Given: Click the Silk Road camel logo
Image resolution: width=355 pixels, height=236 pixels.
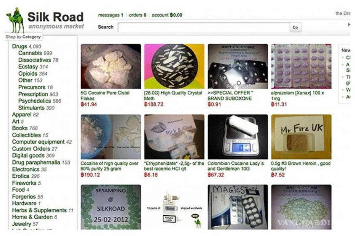Looking at the screenshot, I should click(x=15, y=20).
